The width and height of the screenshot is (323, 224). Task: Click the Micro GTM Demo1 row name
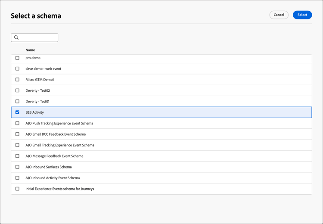[40, 80]
